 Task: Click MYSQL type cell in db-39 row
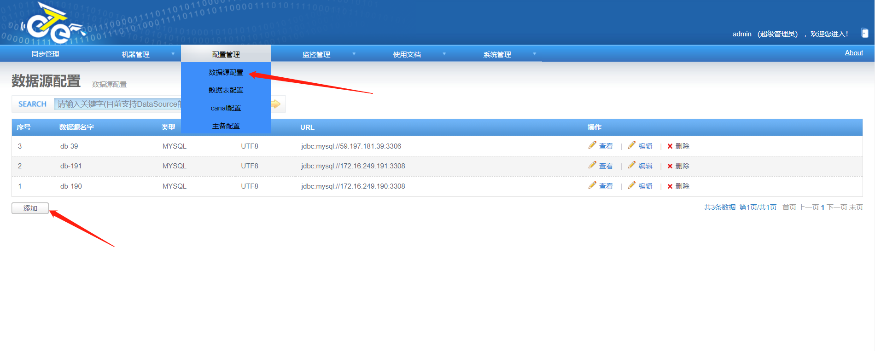pos(174,146)
